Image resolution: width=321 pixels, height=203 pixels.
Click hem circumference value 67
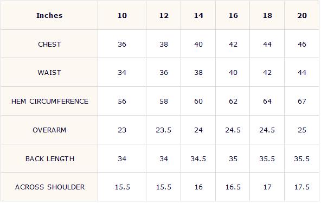click(302, 101)
